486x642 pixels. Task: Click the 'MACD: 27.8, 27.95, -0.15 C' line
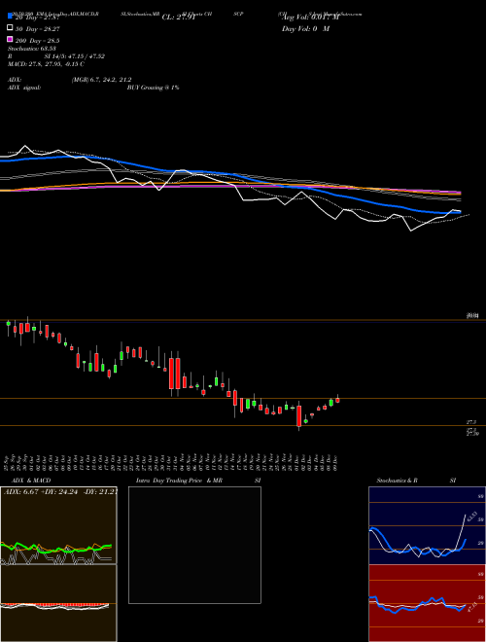click(x=46, y=64)
